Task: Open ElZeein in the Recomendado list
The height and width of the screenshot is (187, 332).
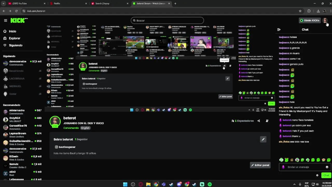Action: (22, 158)
